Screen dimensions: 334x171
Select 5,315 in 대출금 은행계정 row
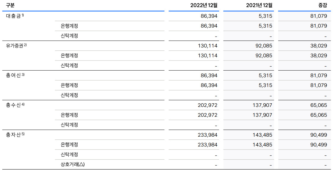[x=266, y=26]
